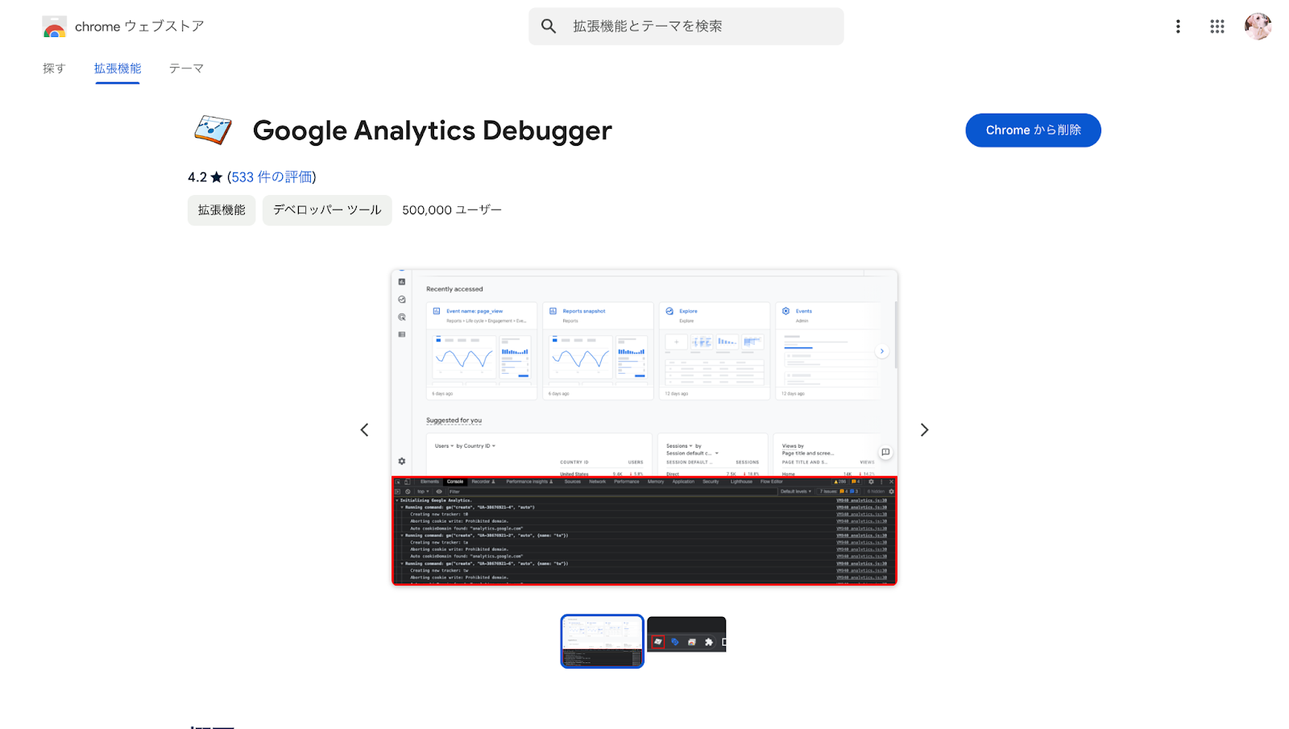Open the account profile avatar
This screenshot has height=729, width=1289.
click(1258, 27)
